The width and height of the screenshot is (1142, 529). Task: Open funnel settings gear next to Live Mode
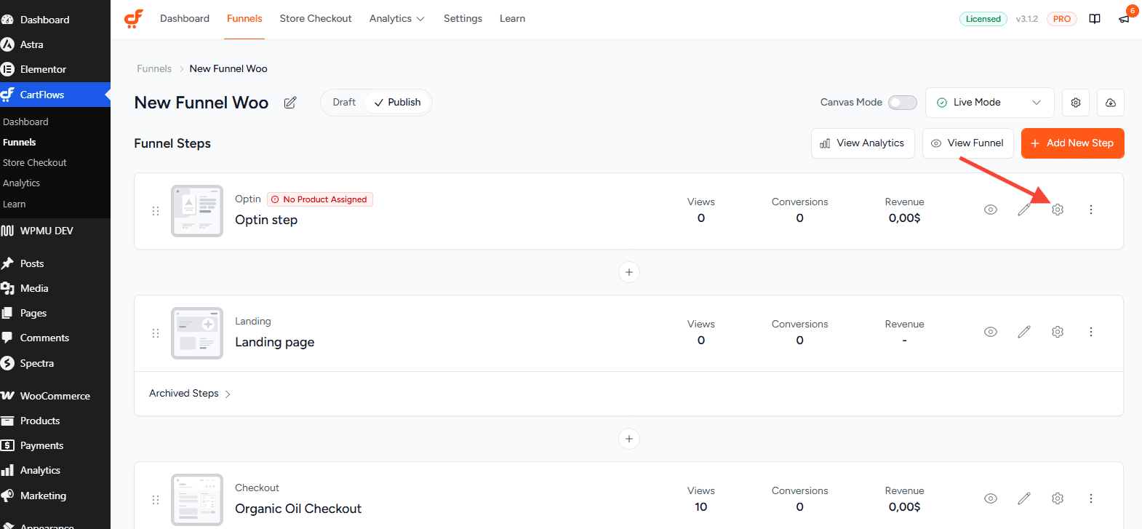point(1076,103)
